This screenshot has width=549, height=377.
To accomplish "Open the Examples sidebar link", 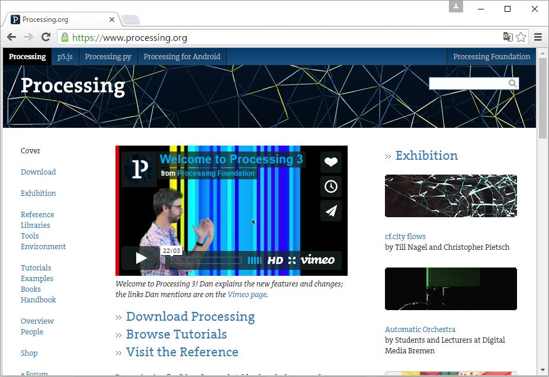I will coord(37,279).
